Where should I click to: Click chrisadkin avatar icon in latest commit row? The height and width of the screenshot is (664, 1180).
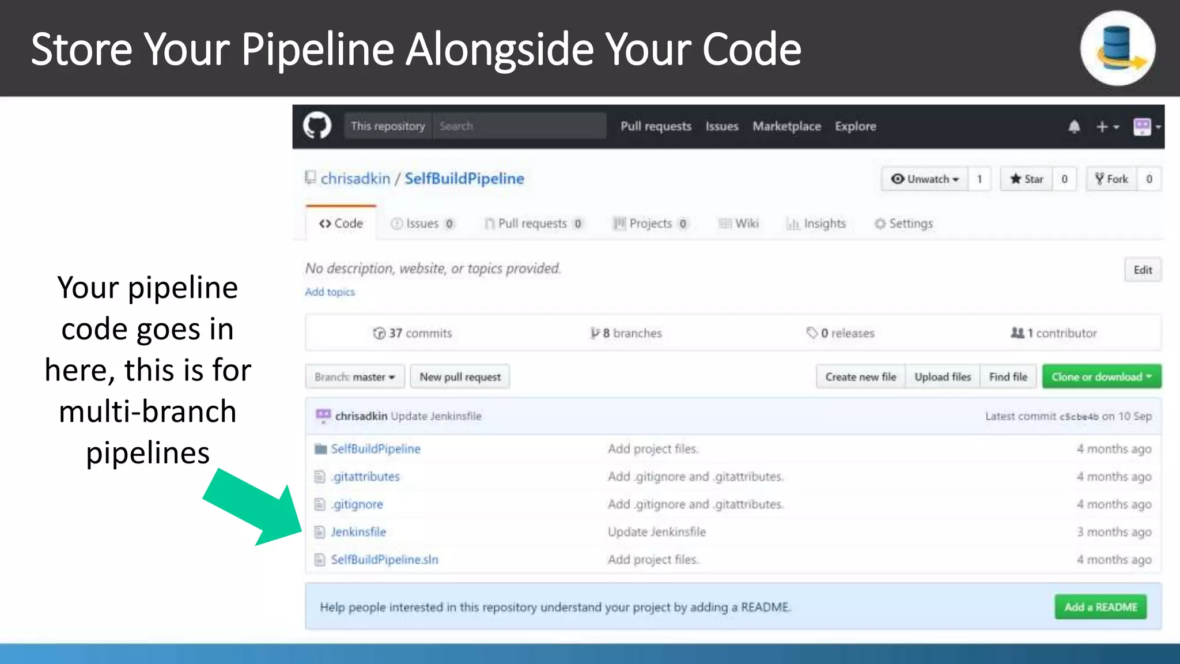tap(323, 416)
